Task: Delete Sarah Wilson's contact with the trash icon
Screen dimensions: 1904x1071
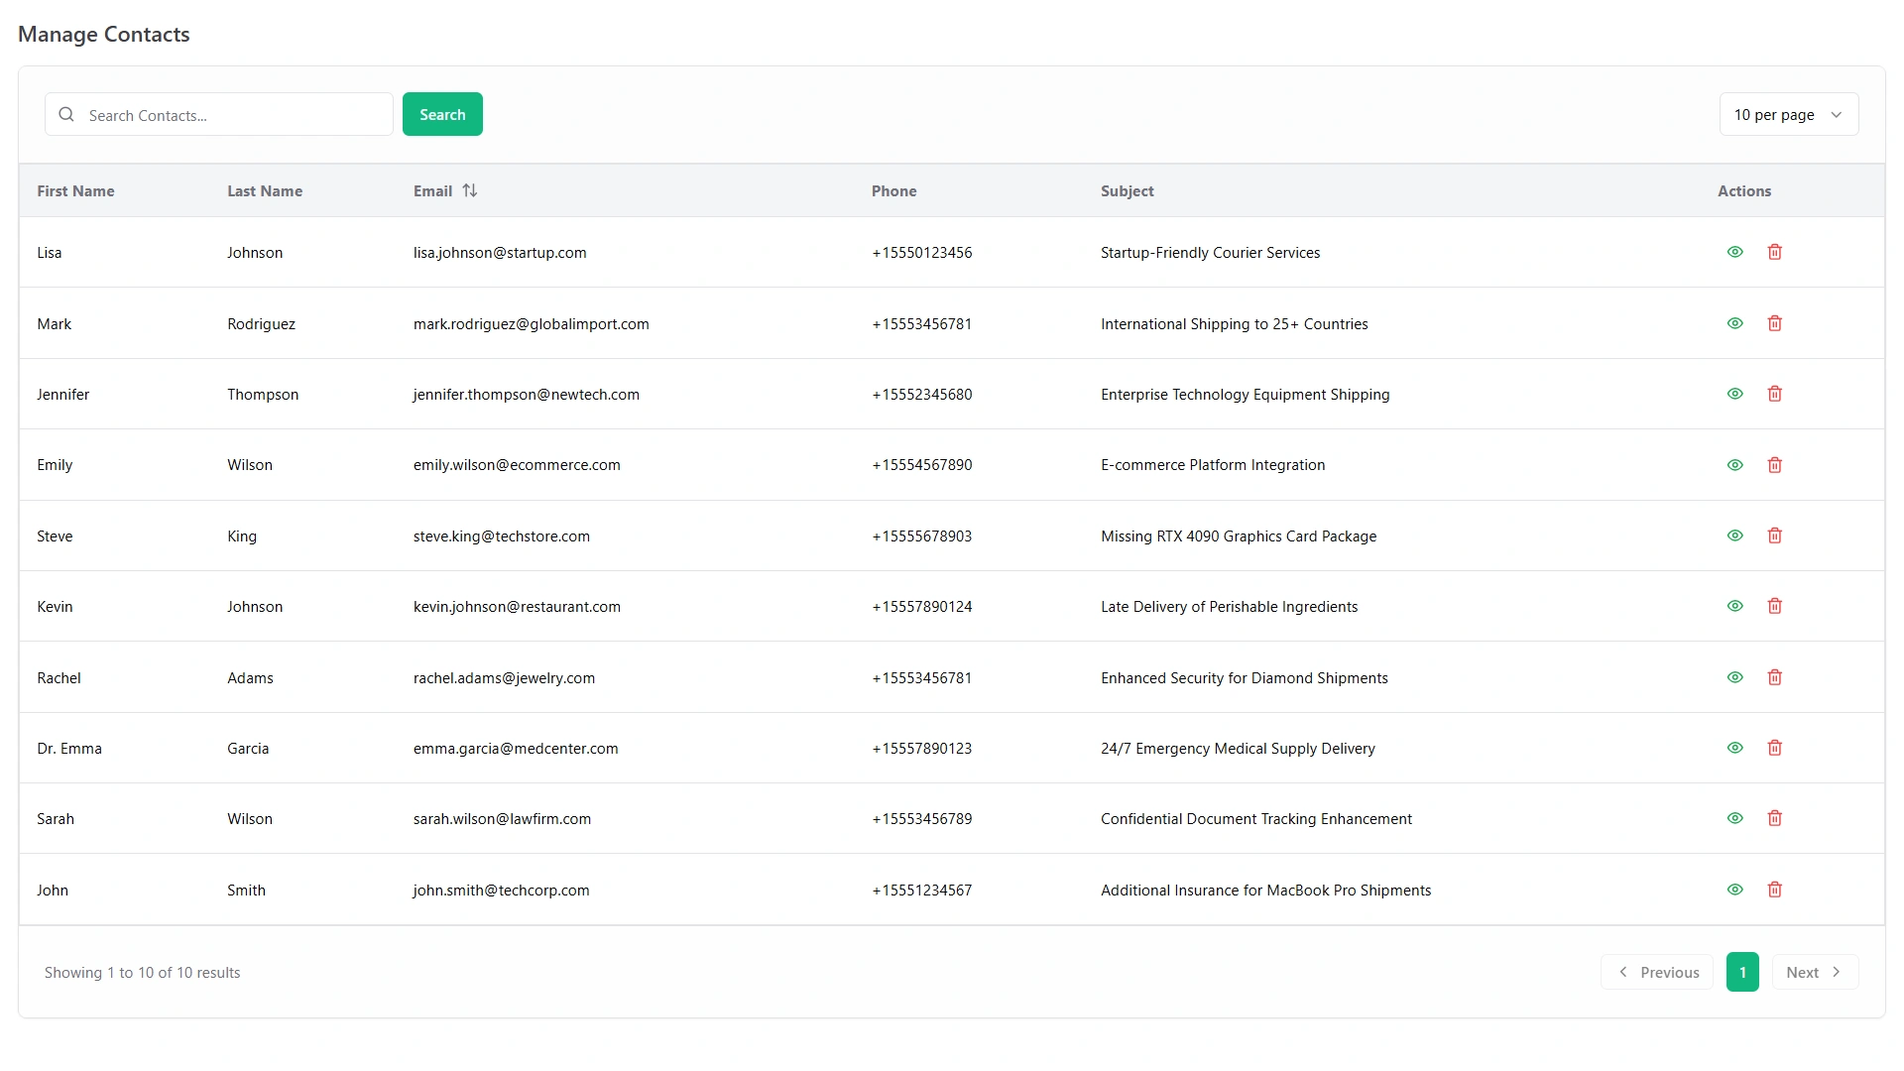Action: pos(1774,818)
